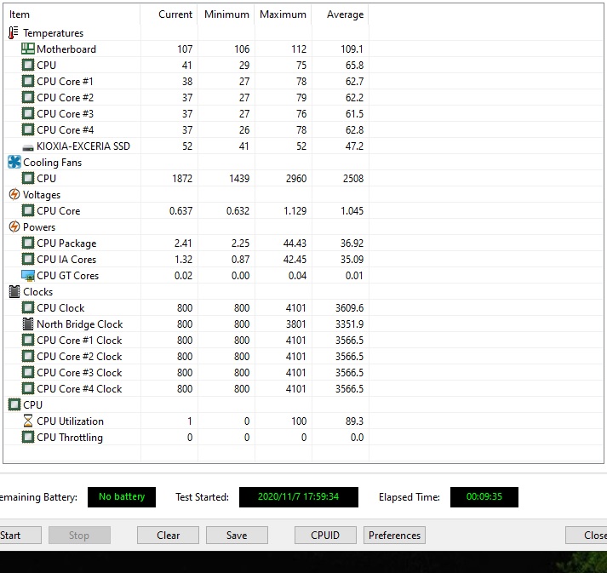Click the Start button
607x573 pixels.
(20, 535)
